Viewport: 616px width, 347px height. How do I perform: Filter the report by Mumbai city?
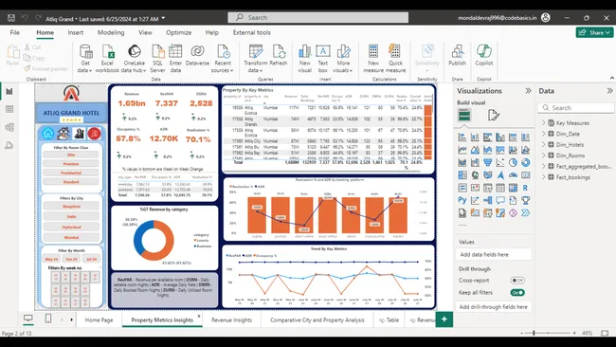point(71,237)
